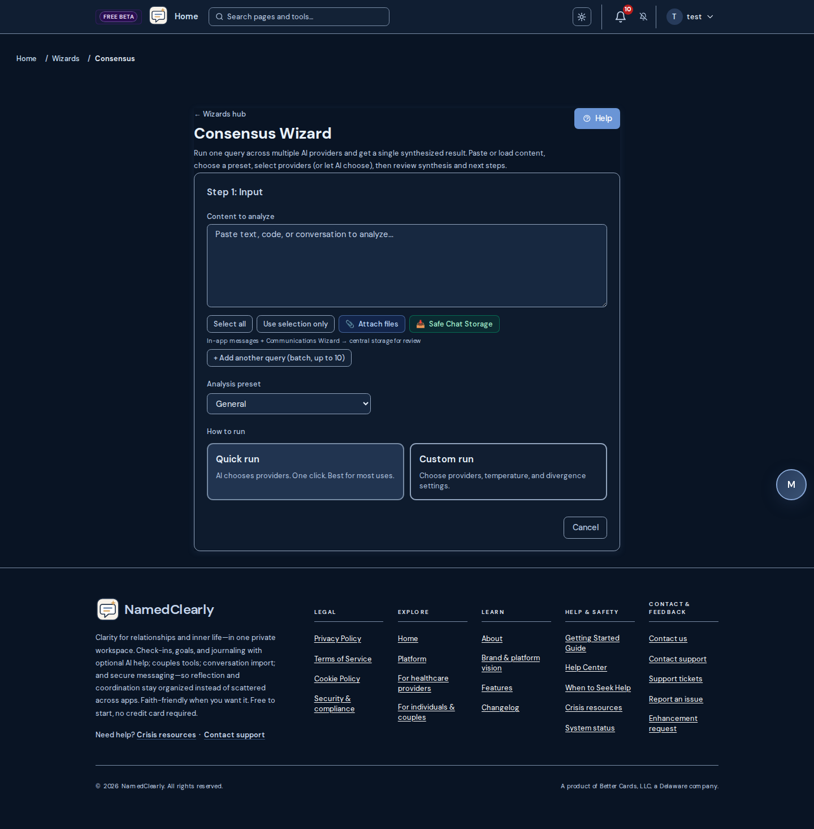Click the footer NamedClearly logo icon
814x829 pixels.
coord(107,609)
